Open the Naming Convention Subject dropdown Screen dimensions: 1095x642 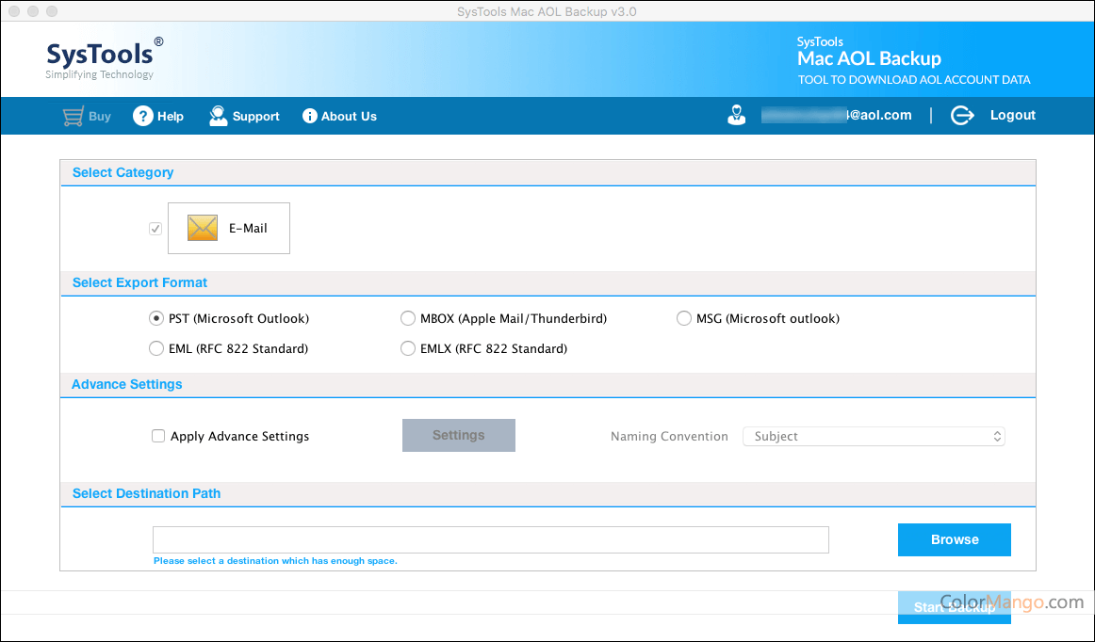[874, 437]
